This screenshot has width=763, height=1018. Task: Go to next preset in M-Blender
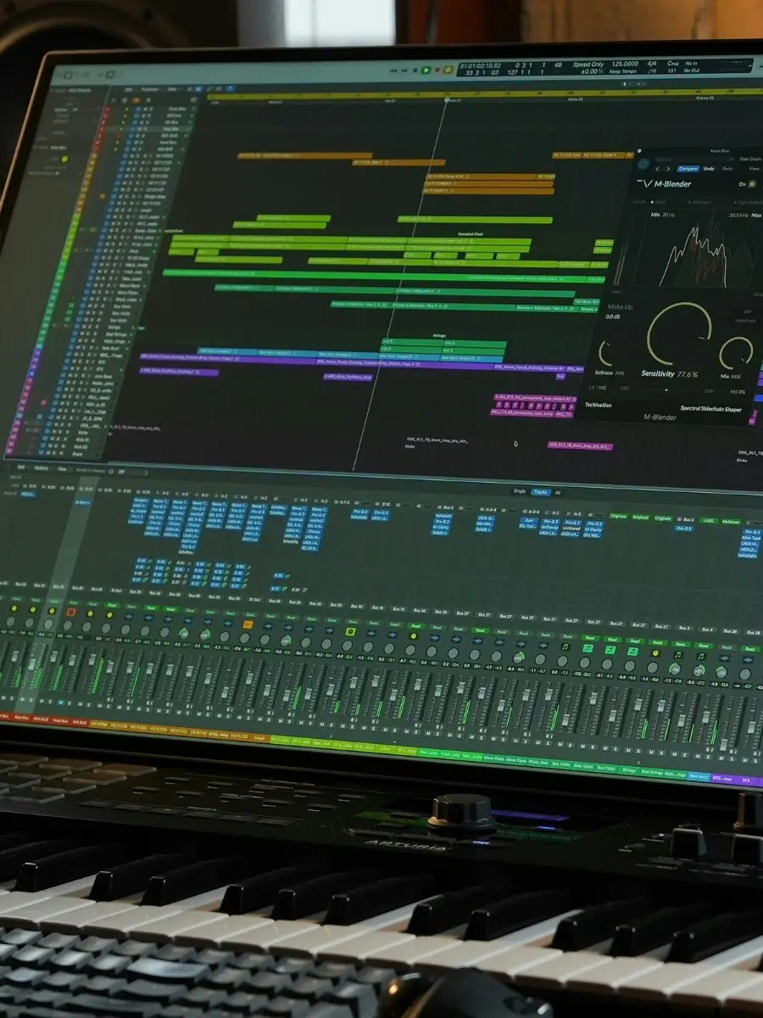point(668,169)
